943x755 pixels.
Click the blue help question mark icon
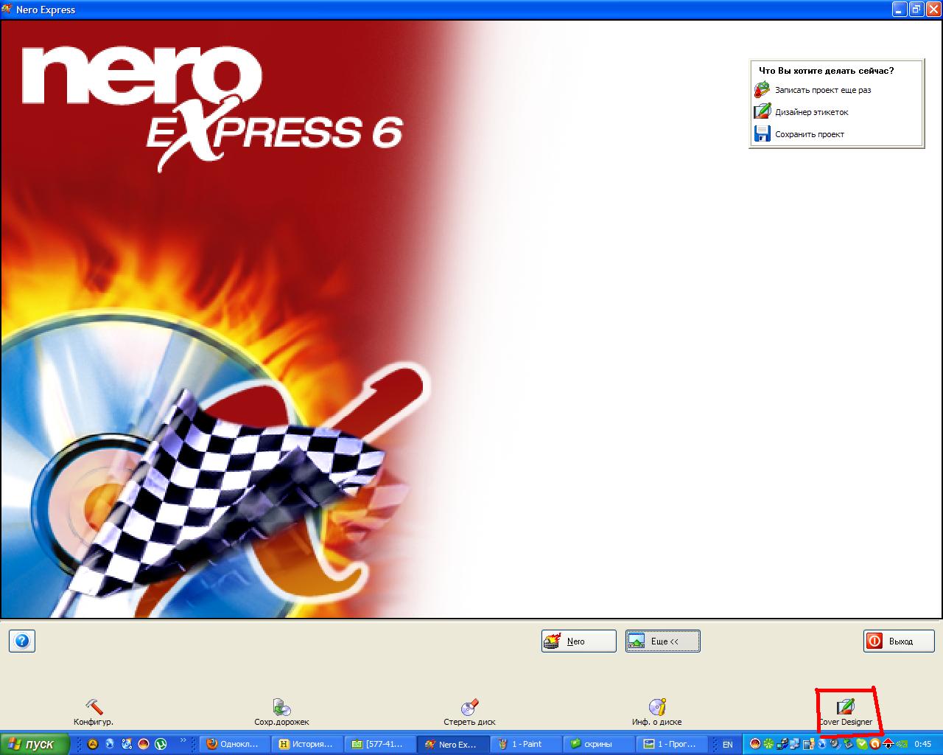tap(22, 641)
